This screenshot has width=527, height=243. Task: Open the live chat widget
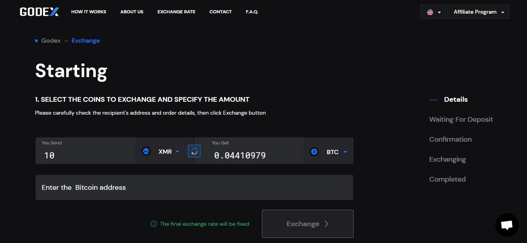pyautogui.click(x=507, y=225)
